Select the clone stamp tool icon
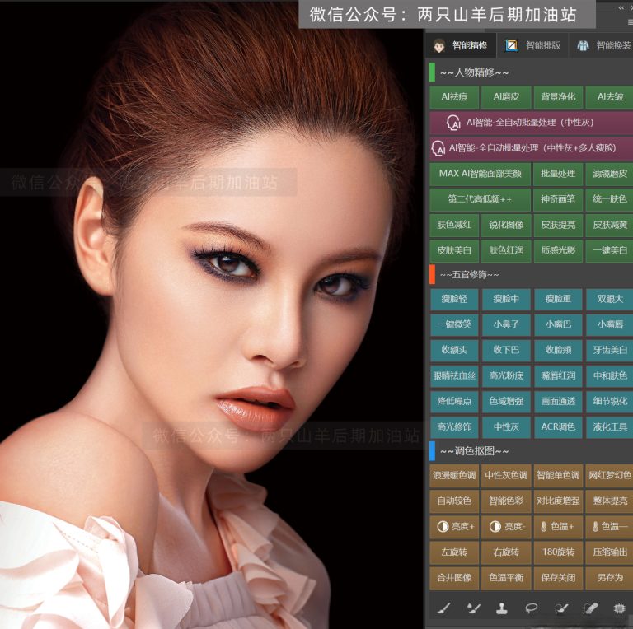Screen dimensions: 633x629 point(501,608)
